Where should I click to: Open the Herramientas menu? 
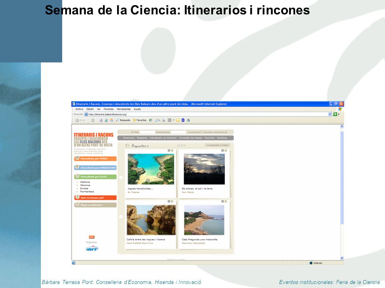pos(124,109)
